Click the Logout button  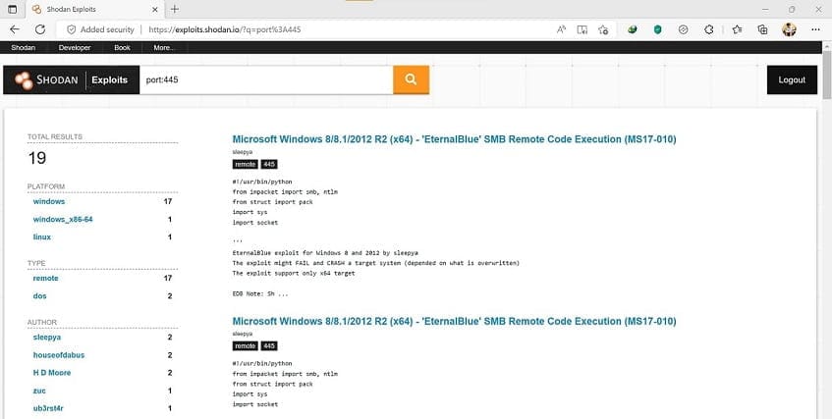[792, 79]
